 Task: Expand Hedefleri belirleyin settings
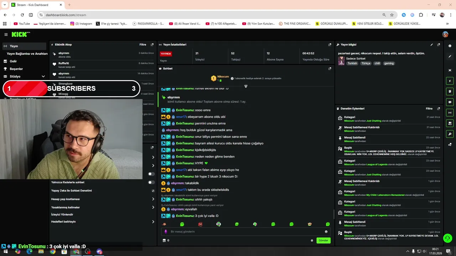[x=153, y=222]
